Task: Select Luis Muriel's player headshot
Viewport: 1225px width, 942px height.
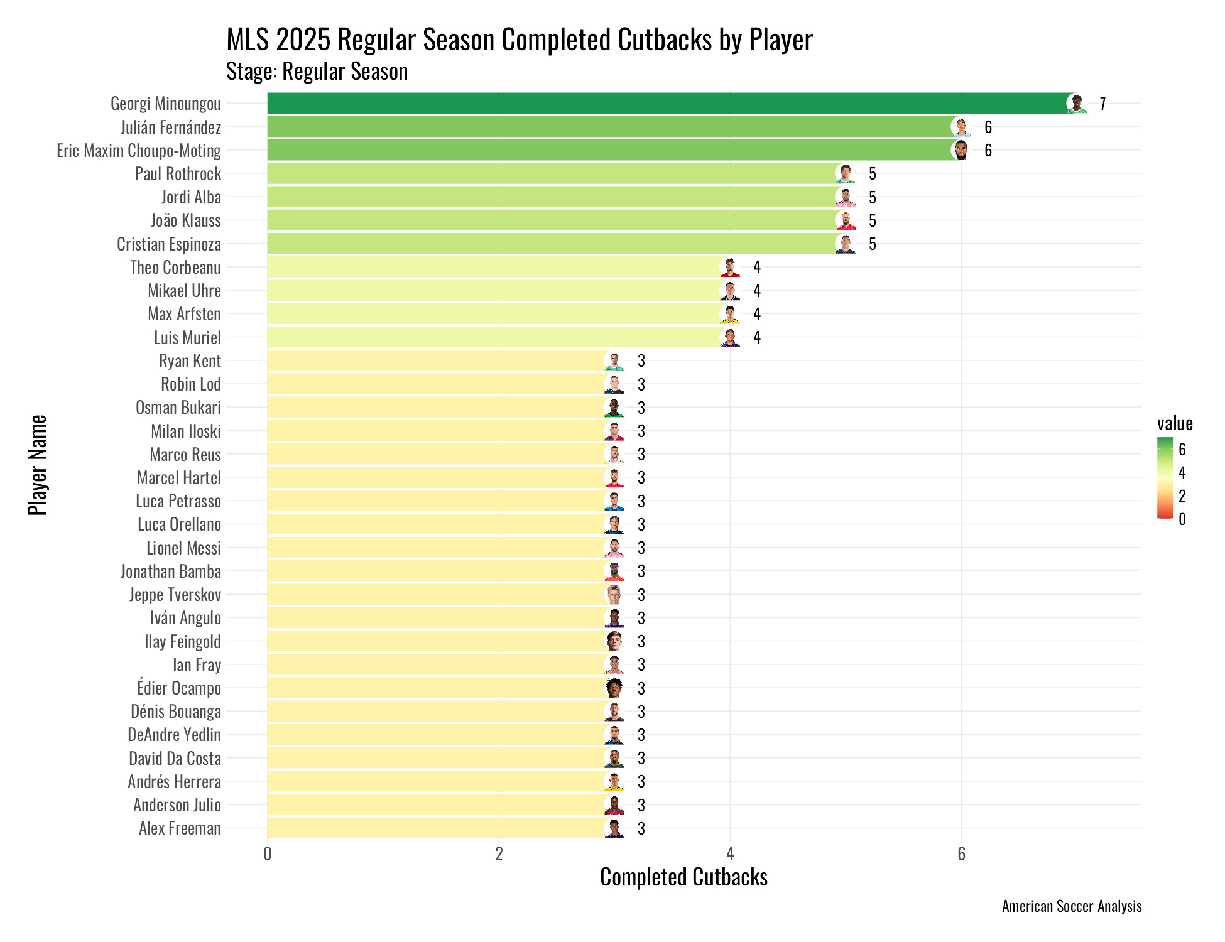Action: [729, 338]
